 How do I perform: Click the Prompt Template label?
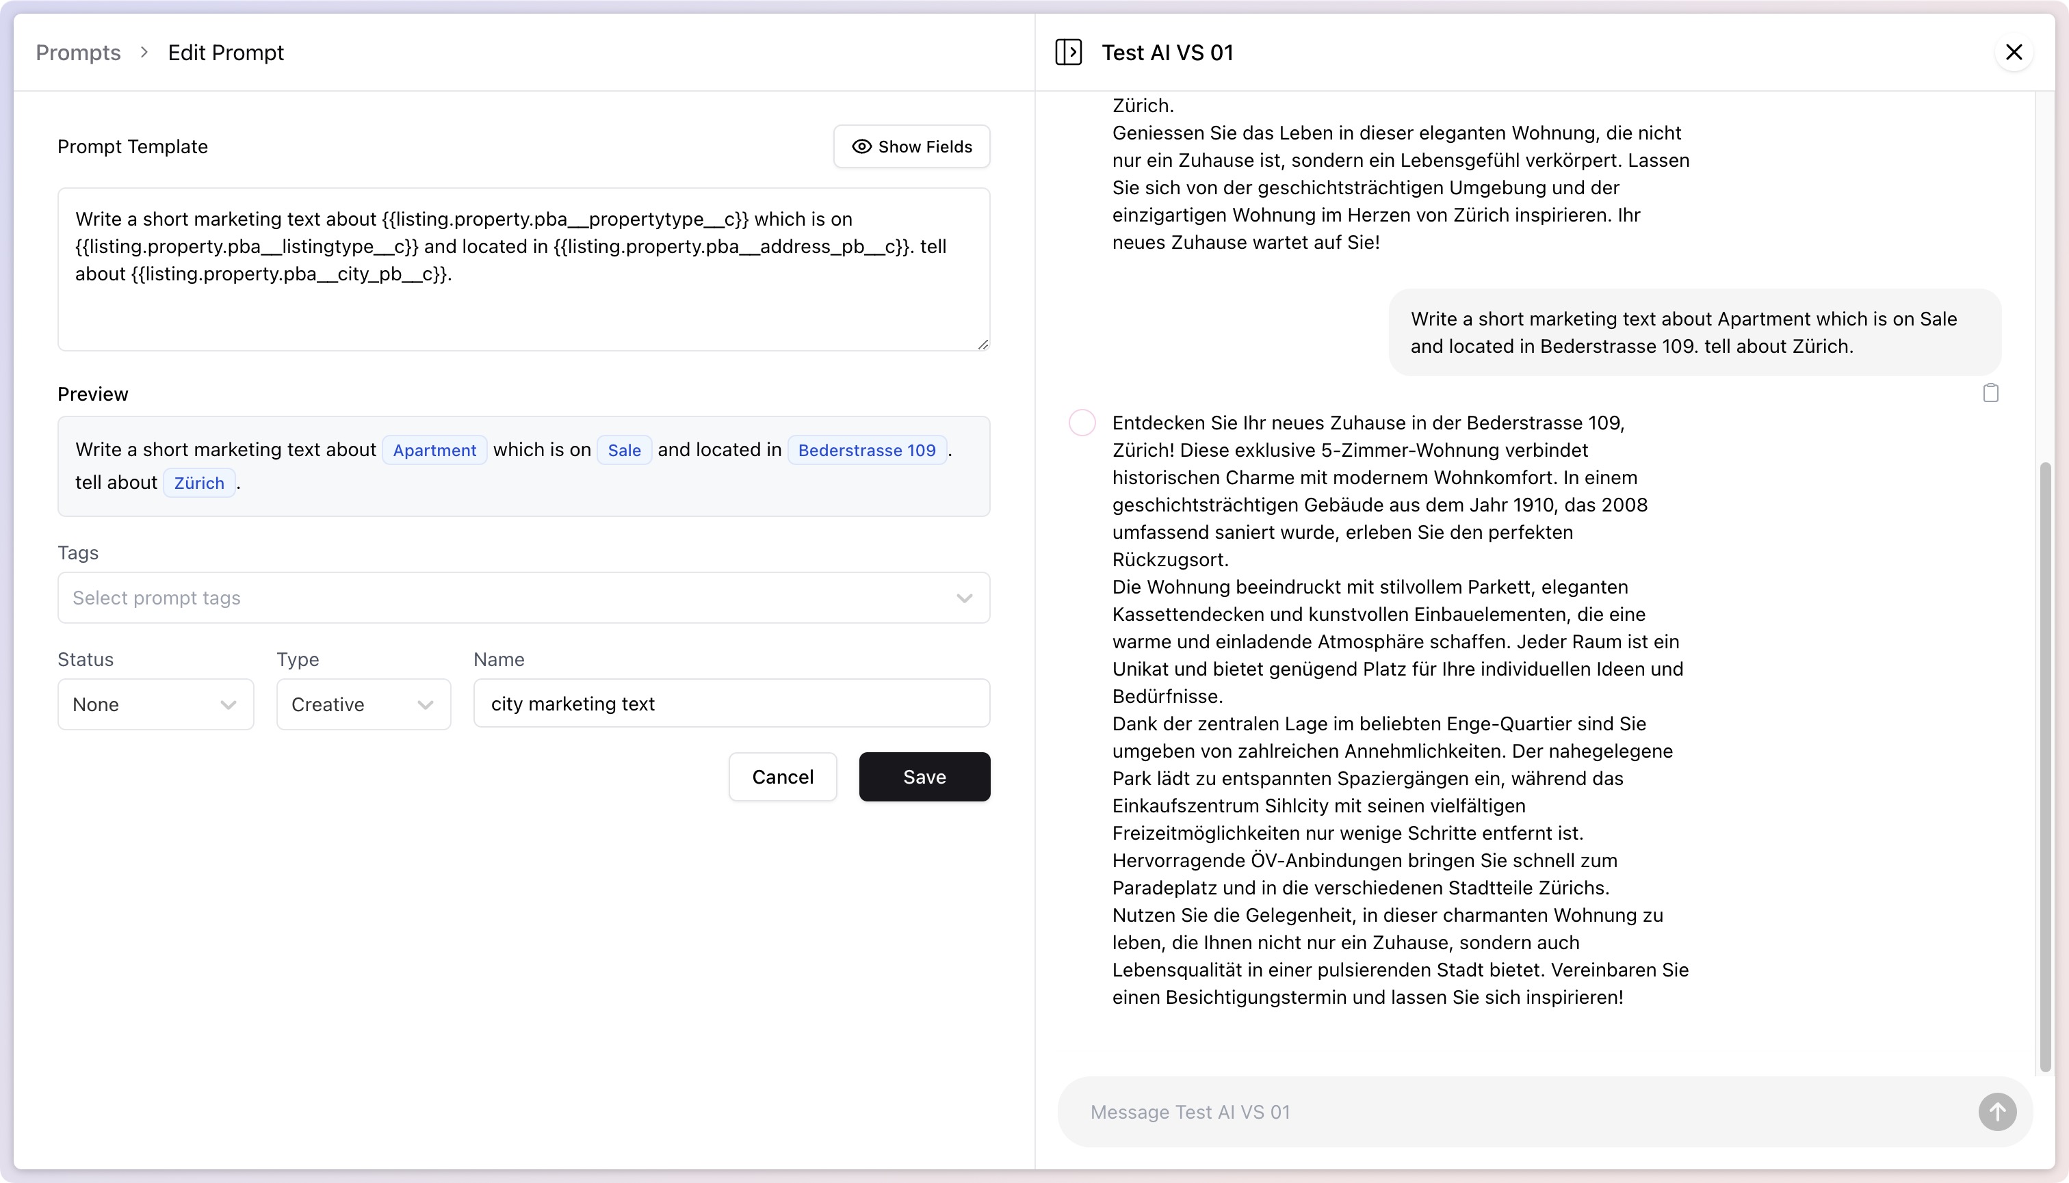coord(133,147)
